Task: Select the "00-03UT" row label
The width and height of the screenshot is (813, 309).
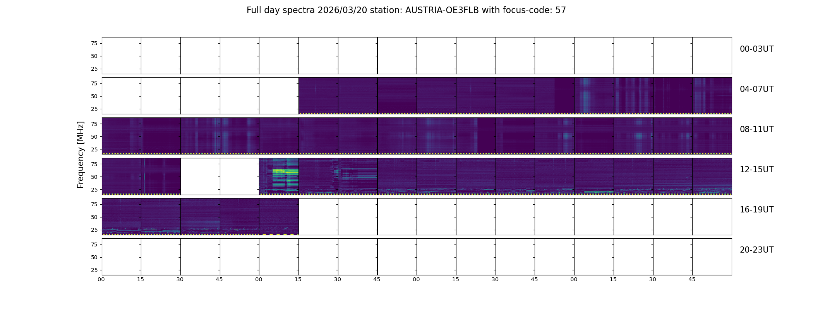Action: pos(756,49)
